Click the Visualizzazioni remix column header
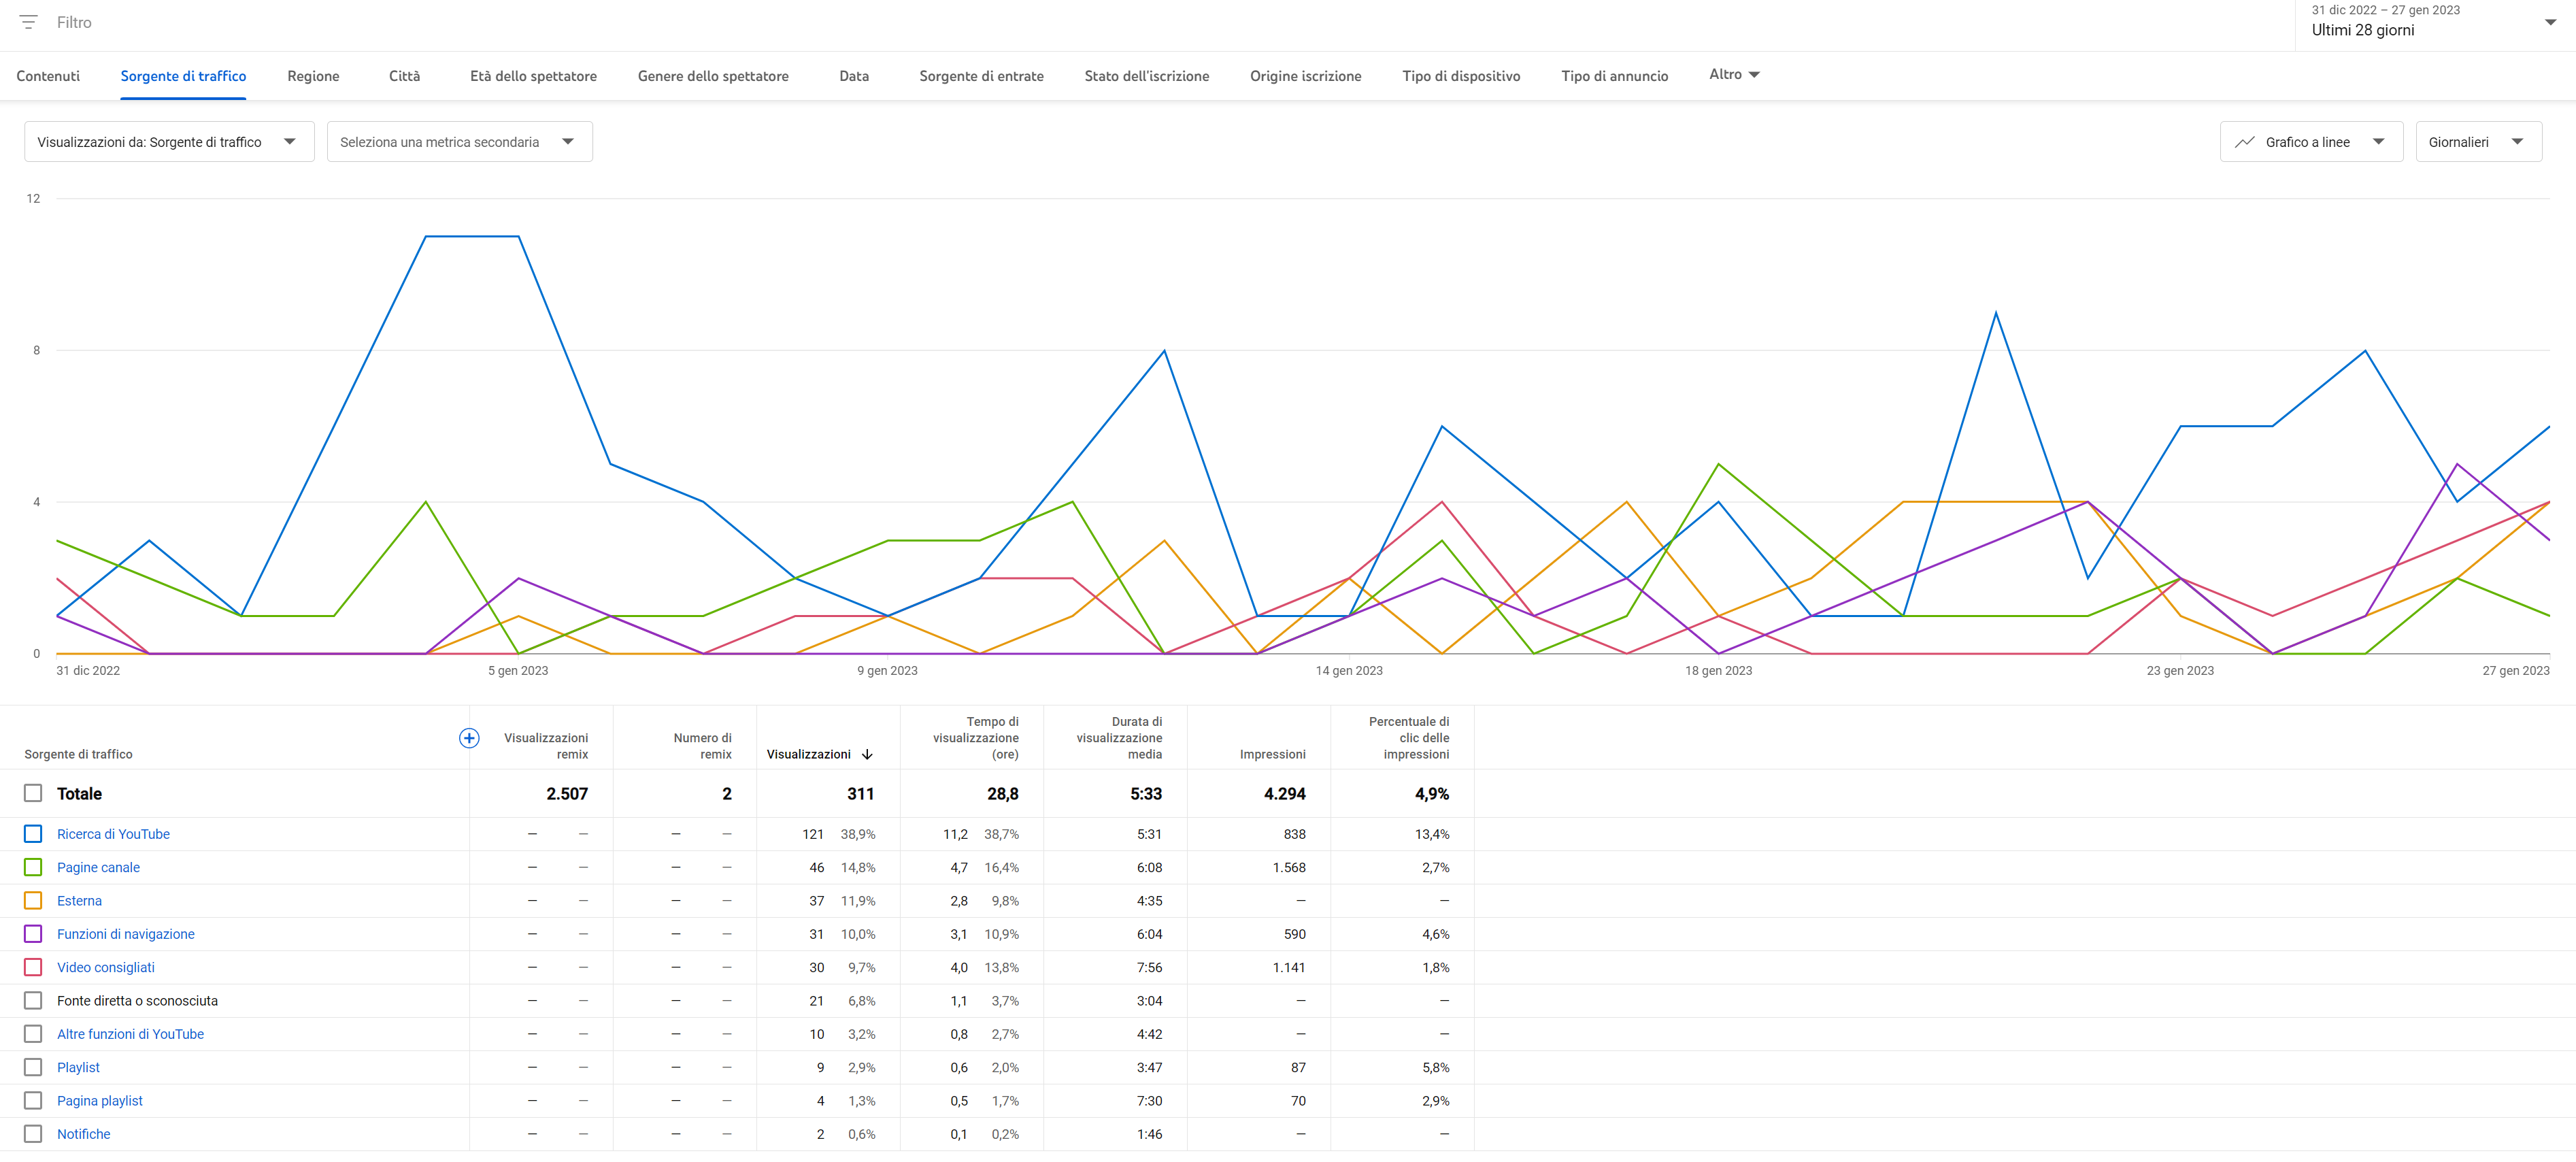 click(546, 746)
